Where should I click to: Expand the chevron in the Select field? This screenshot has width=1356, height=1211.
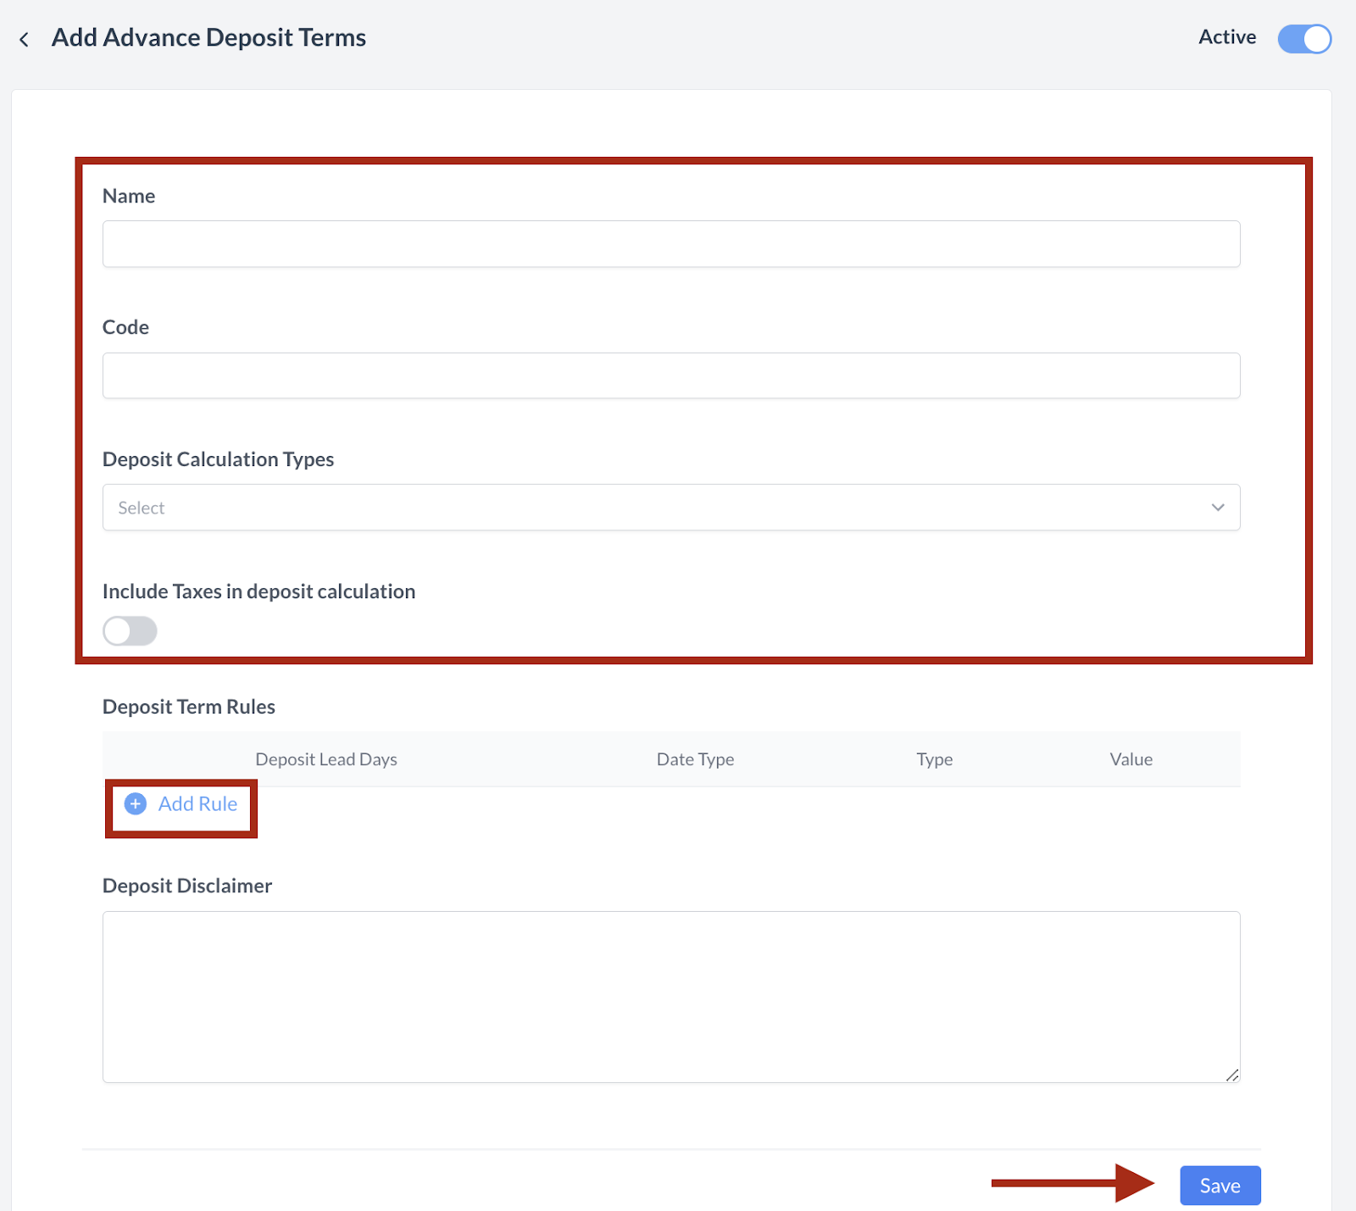pos(1218,508)
